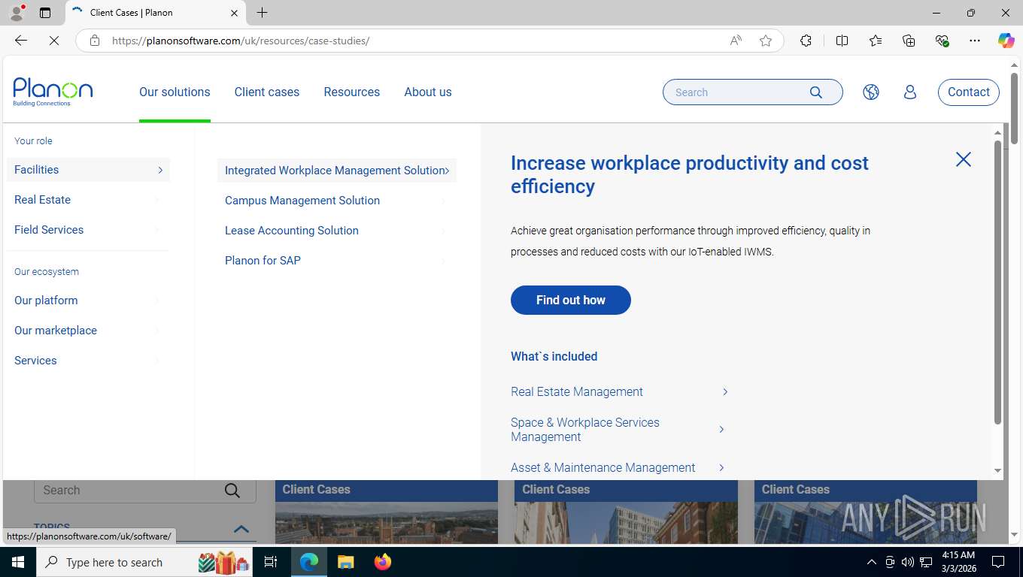Stop page loading button
Screen dimensions: 1023x577
click(54, 41)
